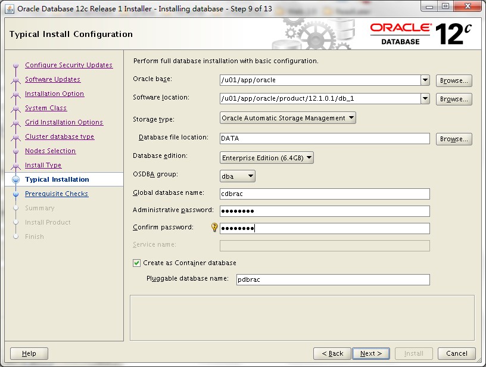Viewport: 486px width, 367px height.
Task: Click the Next button
Action: click(371, 353)
